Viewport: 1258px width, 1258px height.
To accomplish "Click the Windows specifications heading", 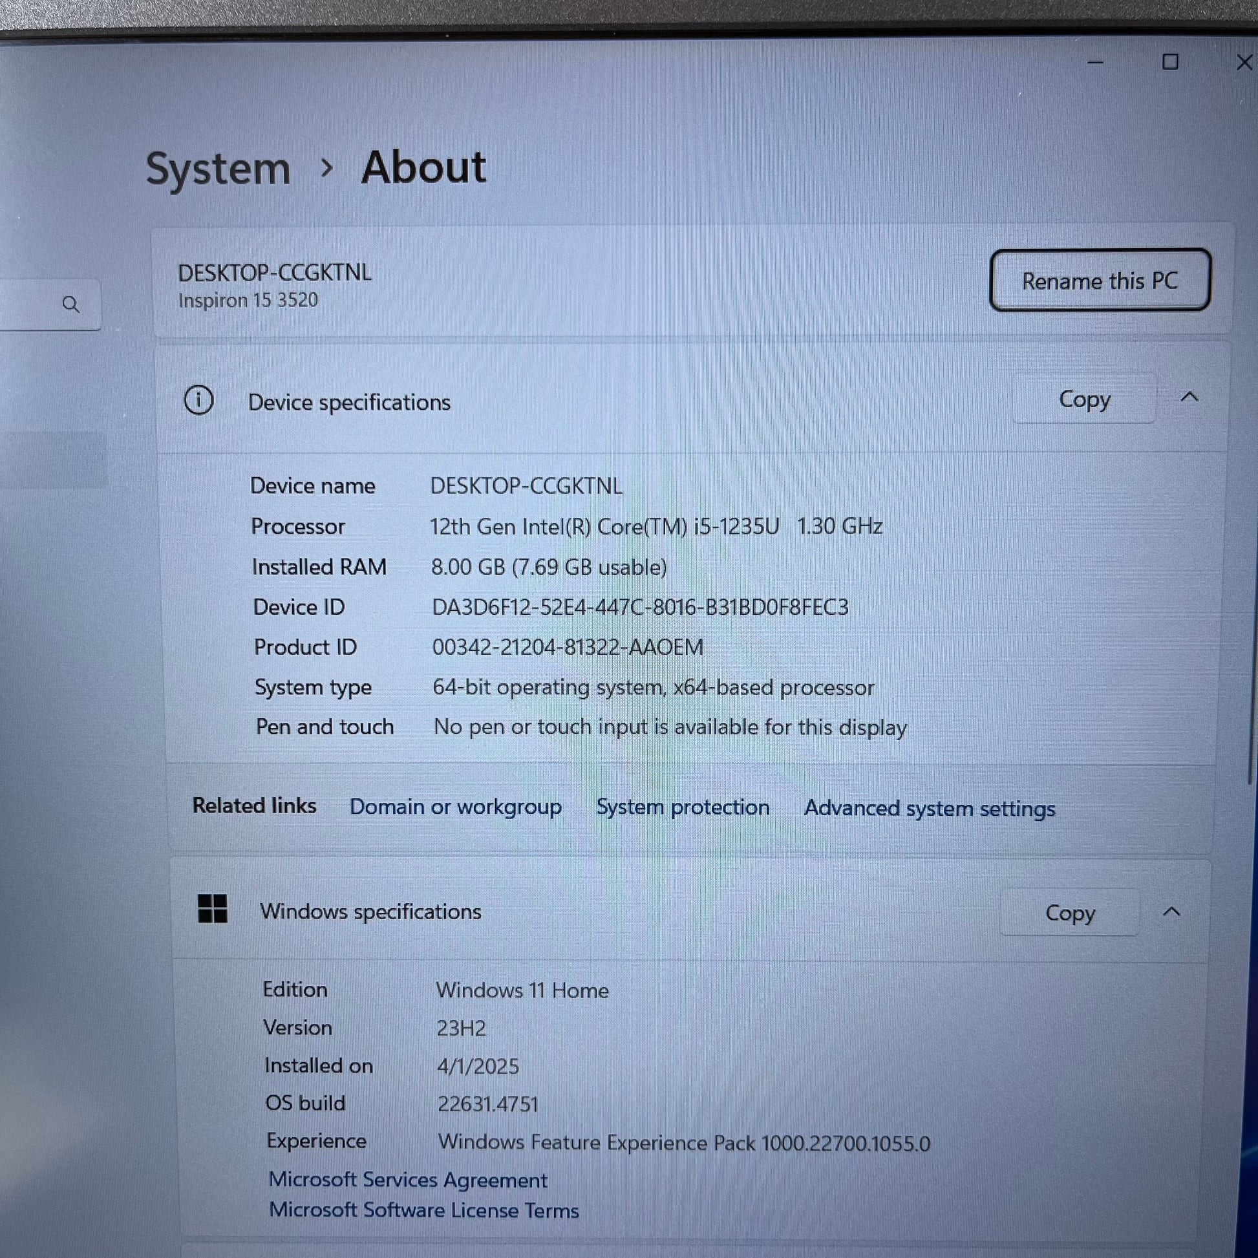I will (370, 912).
